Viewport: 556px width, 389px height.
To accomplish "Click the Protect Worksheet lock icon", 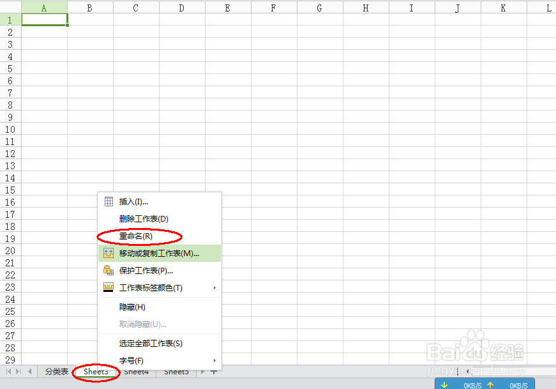I will tap(108, 270).
